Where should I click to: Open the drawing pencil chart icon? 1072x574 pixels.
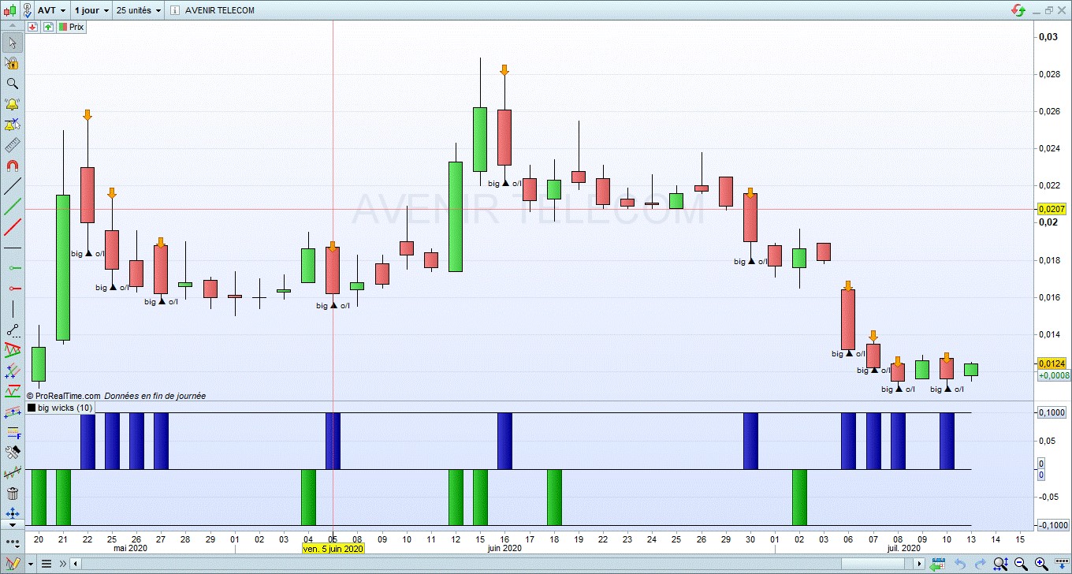click(x=14, y=564)
